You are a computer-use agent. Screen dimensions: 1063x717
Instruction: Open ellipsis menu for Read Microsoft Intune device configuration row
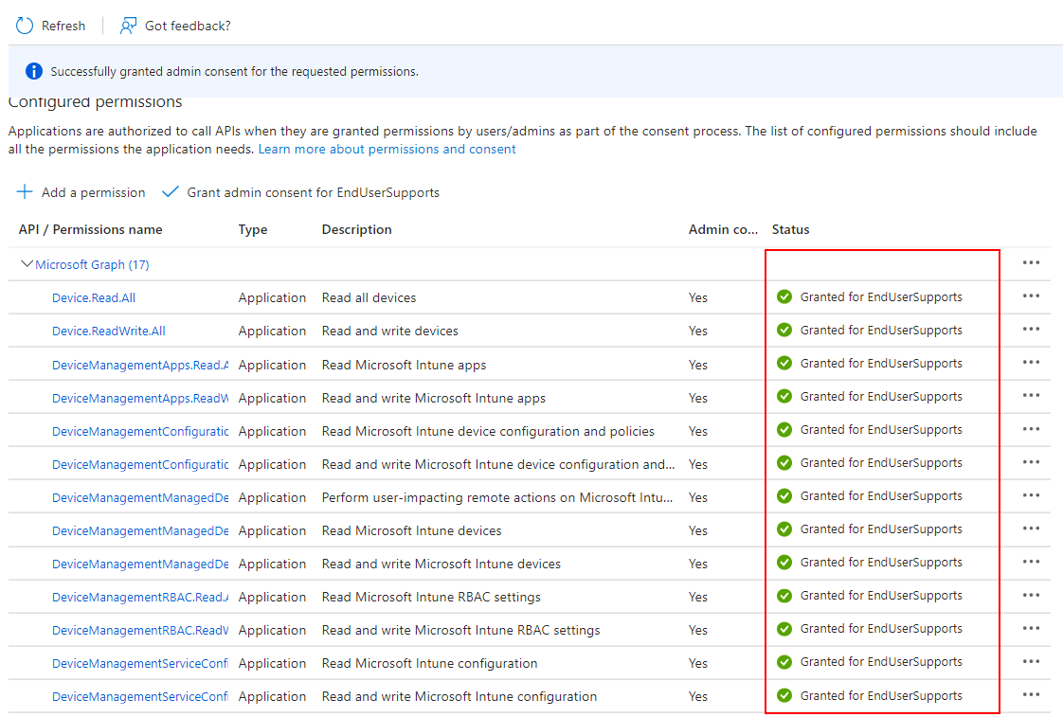(x=1031, y=430)
